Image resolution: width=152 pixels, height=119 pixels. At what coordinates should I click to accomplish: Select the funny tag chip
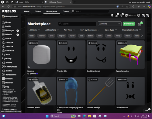[118, 36]
